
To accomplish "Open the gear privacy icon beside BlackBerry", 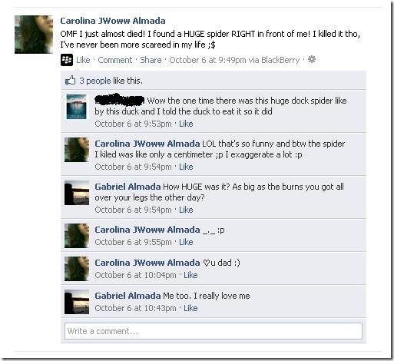I will [x=312, y=59].
